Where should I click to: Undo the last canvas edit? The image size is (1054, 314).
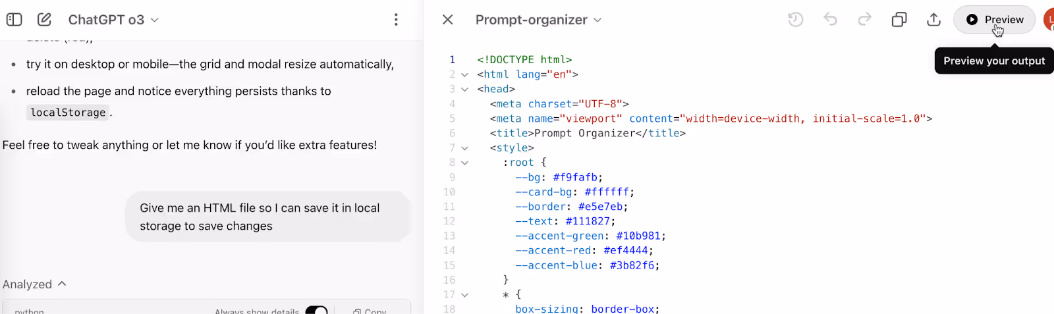831,20
